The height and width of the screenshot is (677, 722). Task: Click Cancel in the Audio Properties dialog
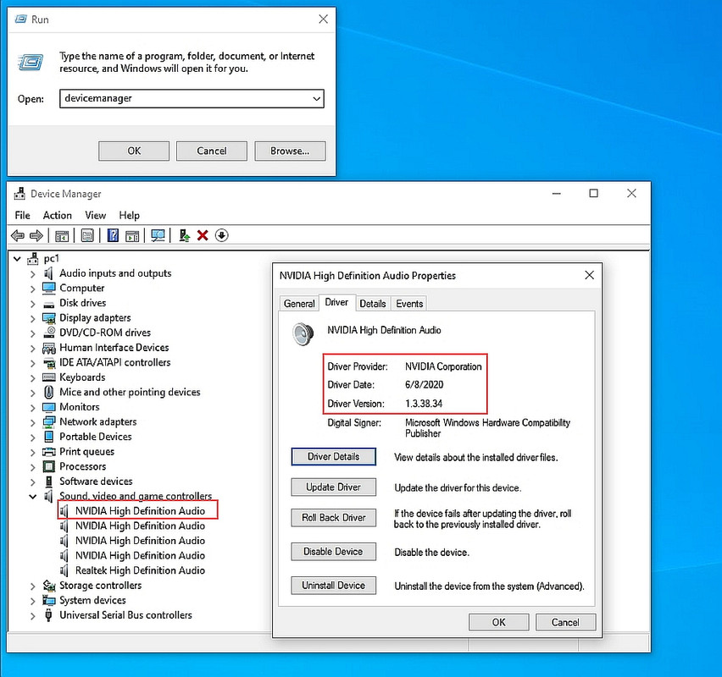[x=565, y=622]
